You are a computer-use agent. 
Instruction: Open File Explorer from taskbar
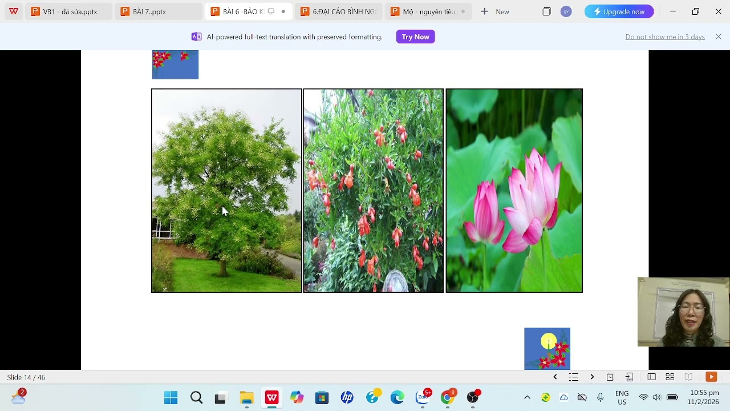pyautogui.click(x=246, y=397)
